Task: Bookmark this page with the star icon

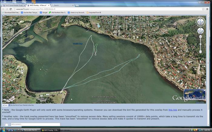Action: coord(203,9)
